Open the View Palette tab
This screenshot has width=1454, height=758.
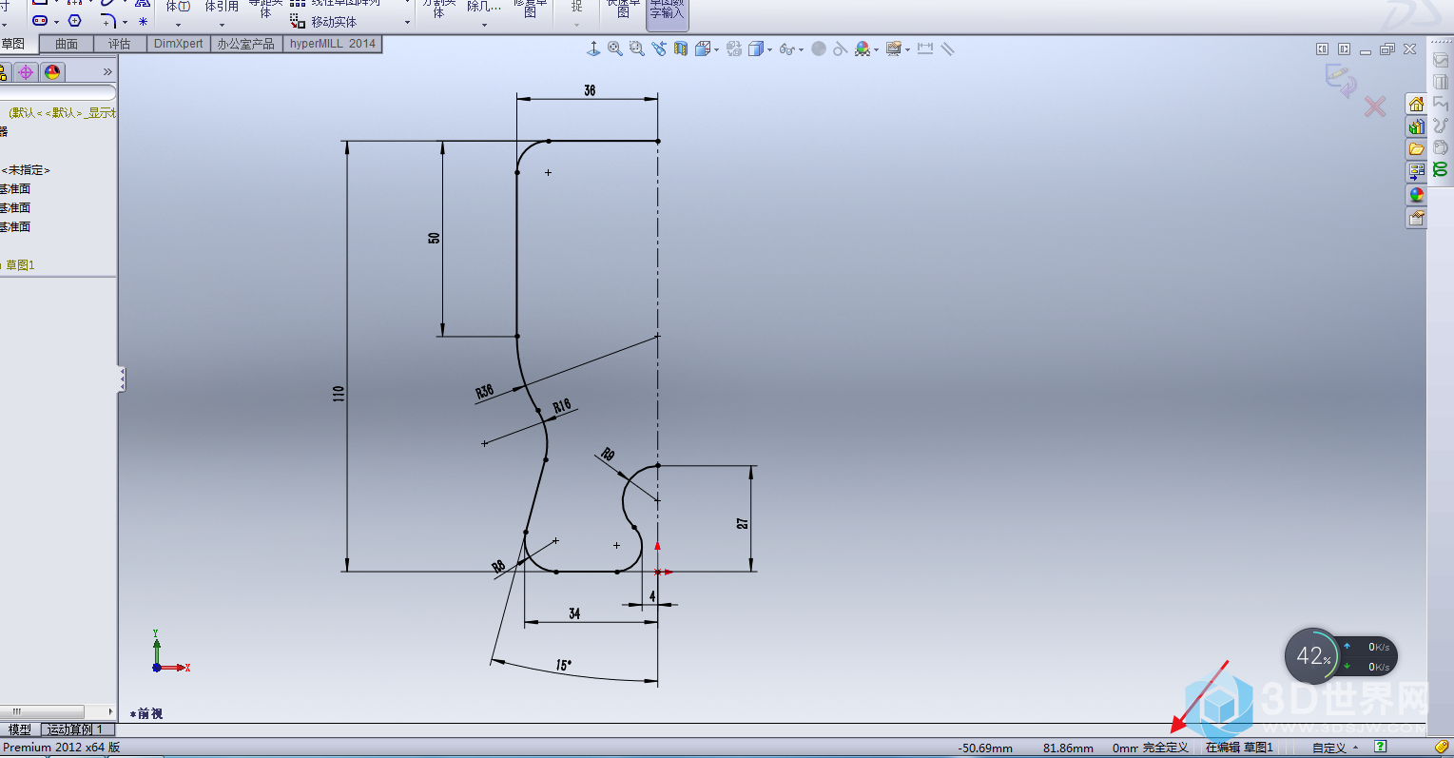click(1416, 172)
